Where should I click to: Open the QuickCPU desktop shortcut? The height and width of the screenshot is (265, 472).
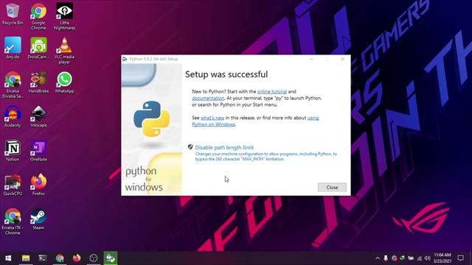pos(13,185)
